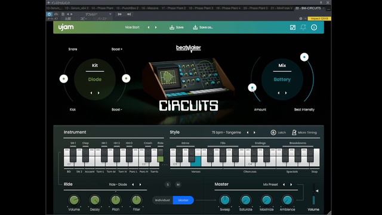Select previous Ride - Diode sound
382x215 pixels.
[x=133, y=185]
